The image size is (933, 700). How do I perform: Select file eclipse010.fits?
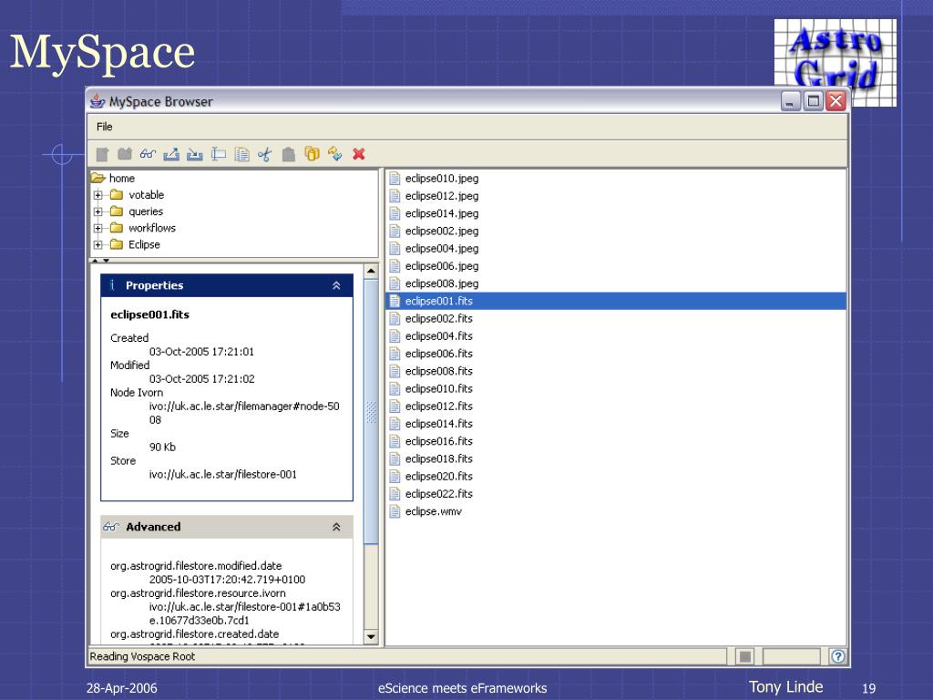pyautogui.click(x=439, y=388)
